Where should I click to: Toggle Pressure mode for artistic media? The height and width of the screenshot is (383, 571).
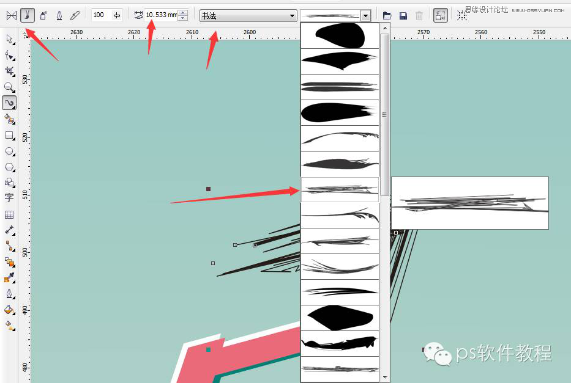tap(75, 15)
